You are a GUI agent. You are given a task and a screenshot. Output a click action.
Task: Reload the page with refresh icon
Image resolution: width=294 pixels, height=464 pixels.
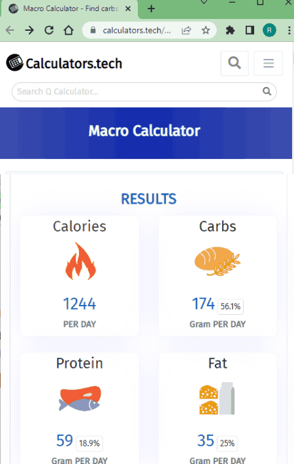49,30
